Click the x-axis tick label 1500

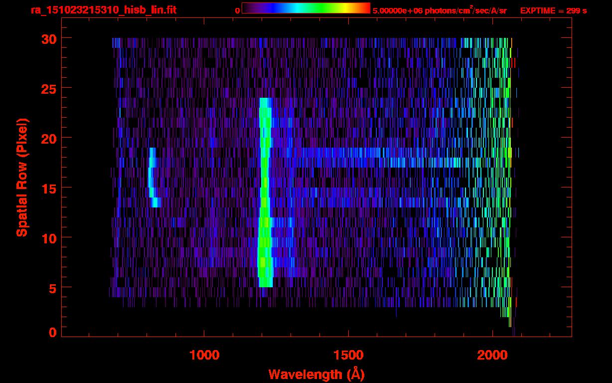point(348,355)
